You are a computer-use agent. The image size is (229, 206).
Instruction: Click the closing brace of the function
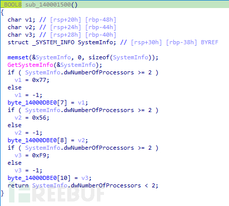(3, 193)
